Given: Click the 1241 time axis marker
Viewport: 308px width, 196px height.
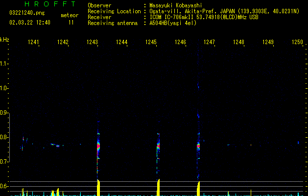Looking at the screenshot, I should tap(33, 42).
